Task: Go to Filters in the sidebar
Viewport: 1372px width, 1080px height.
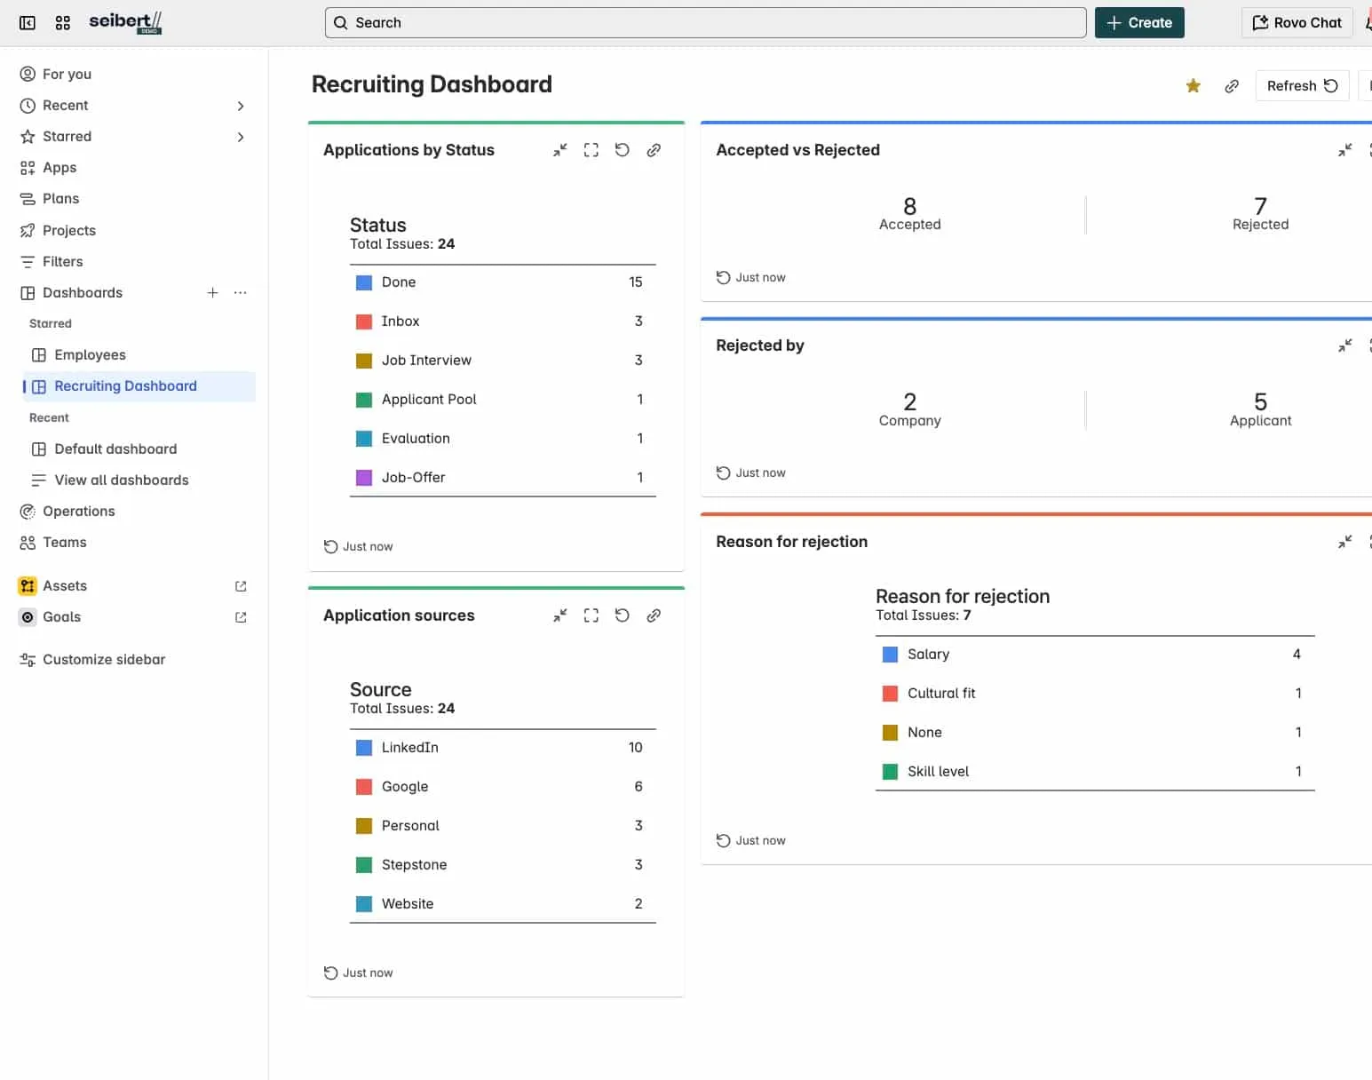Action: coord(62,262)
